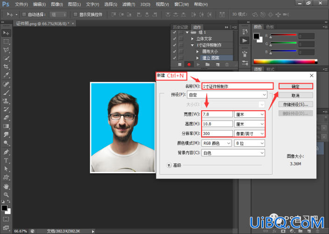Open the 图层(L) menu
Screen dimensions: 329x234
[75, 4]
